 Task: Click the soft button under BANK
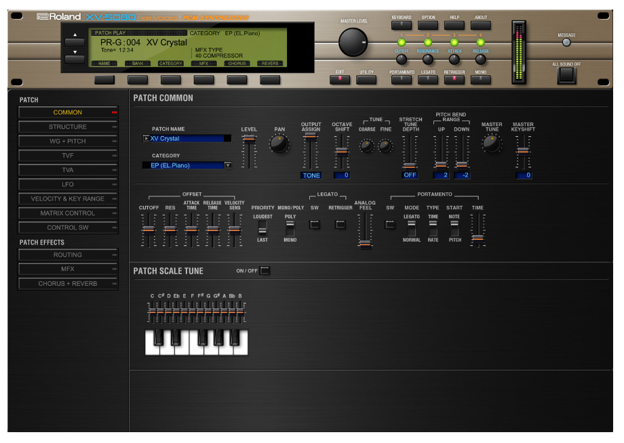click(138, 80)
